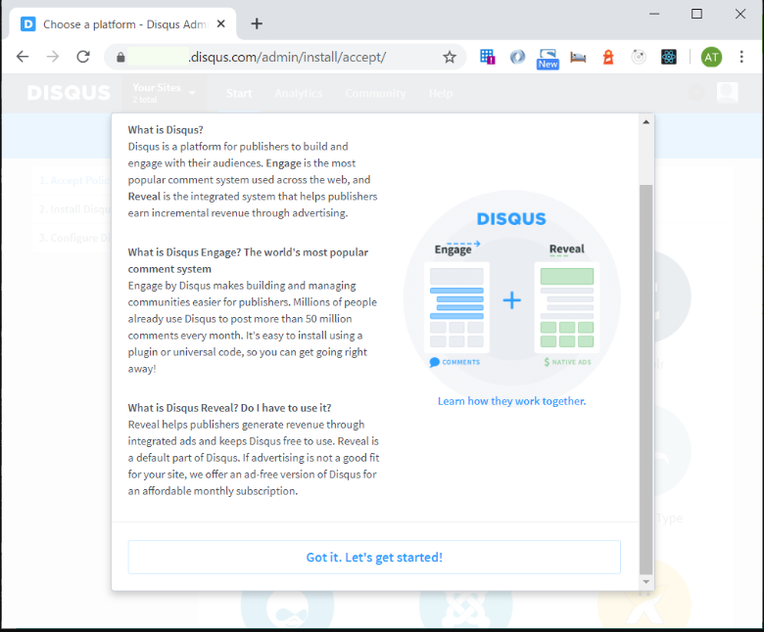
Task: Click the modal vertical scrollbar thumb
Action: pyautogui.click(x=646, y=380)
